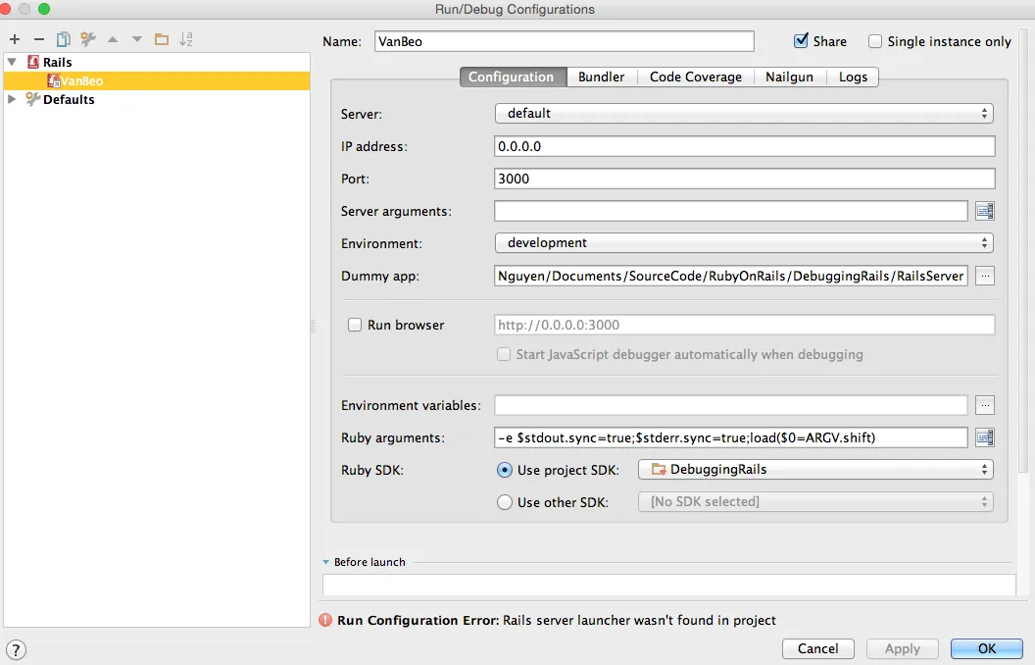Open Environment variables editor button
1035x665 pixels.
point(985,405)
